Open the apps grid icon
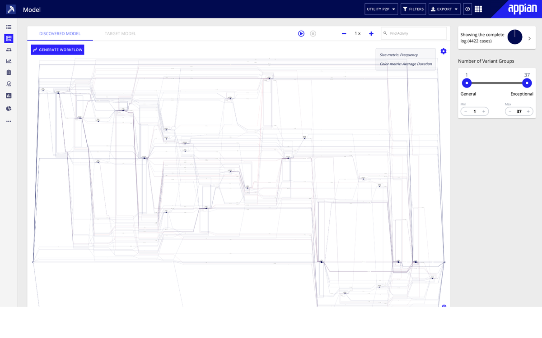The width and height of the screenshot is (542, 338). click(x=478, y=9)
